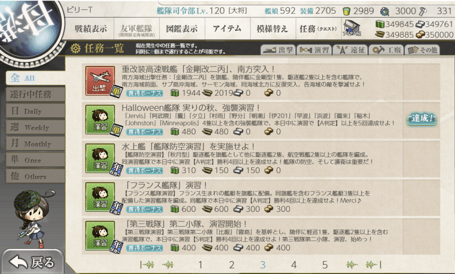Filter quests by 遠征 expedition tab

350,50
